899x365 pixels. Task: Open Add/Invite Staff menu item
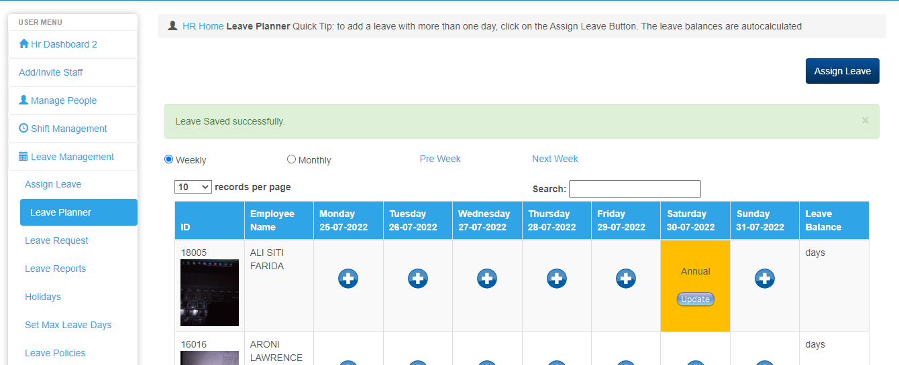[72, 72]
